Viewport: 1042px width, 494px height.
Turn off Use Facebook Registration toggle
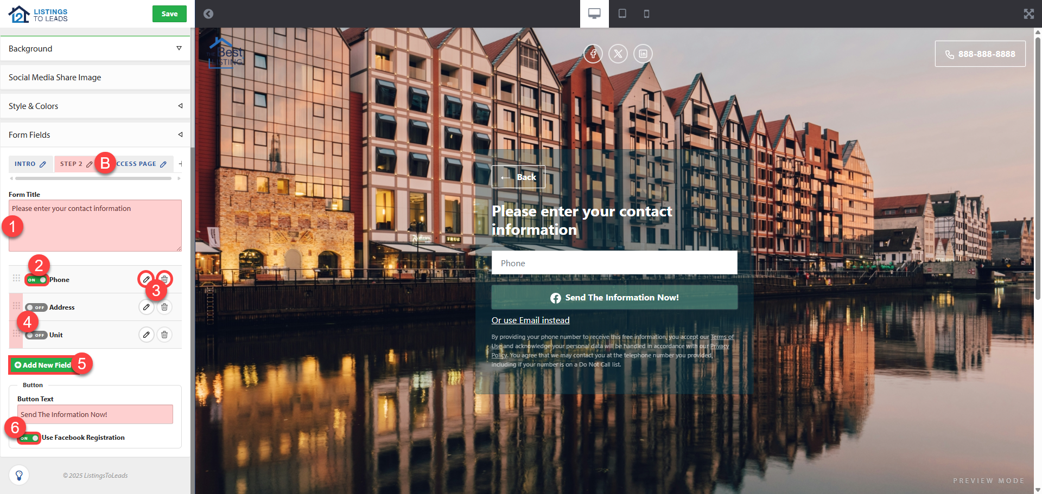tap(29, 438)
